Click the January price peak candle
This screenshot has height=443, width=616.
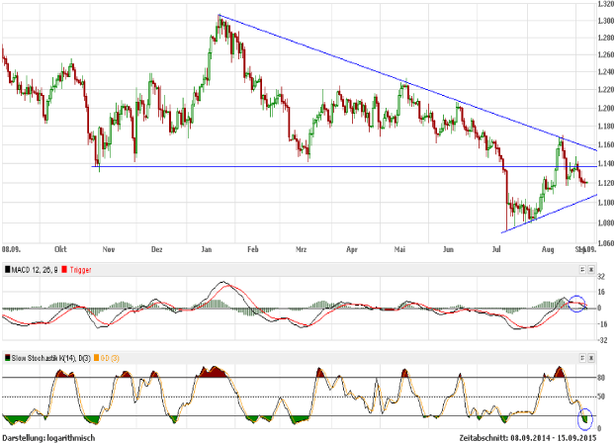[x=219, y=18]
